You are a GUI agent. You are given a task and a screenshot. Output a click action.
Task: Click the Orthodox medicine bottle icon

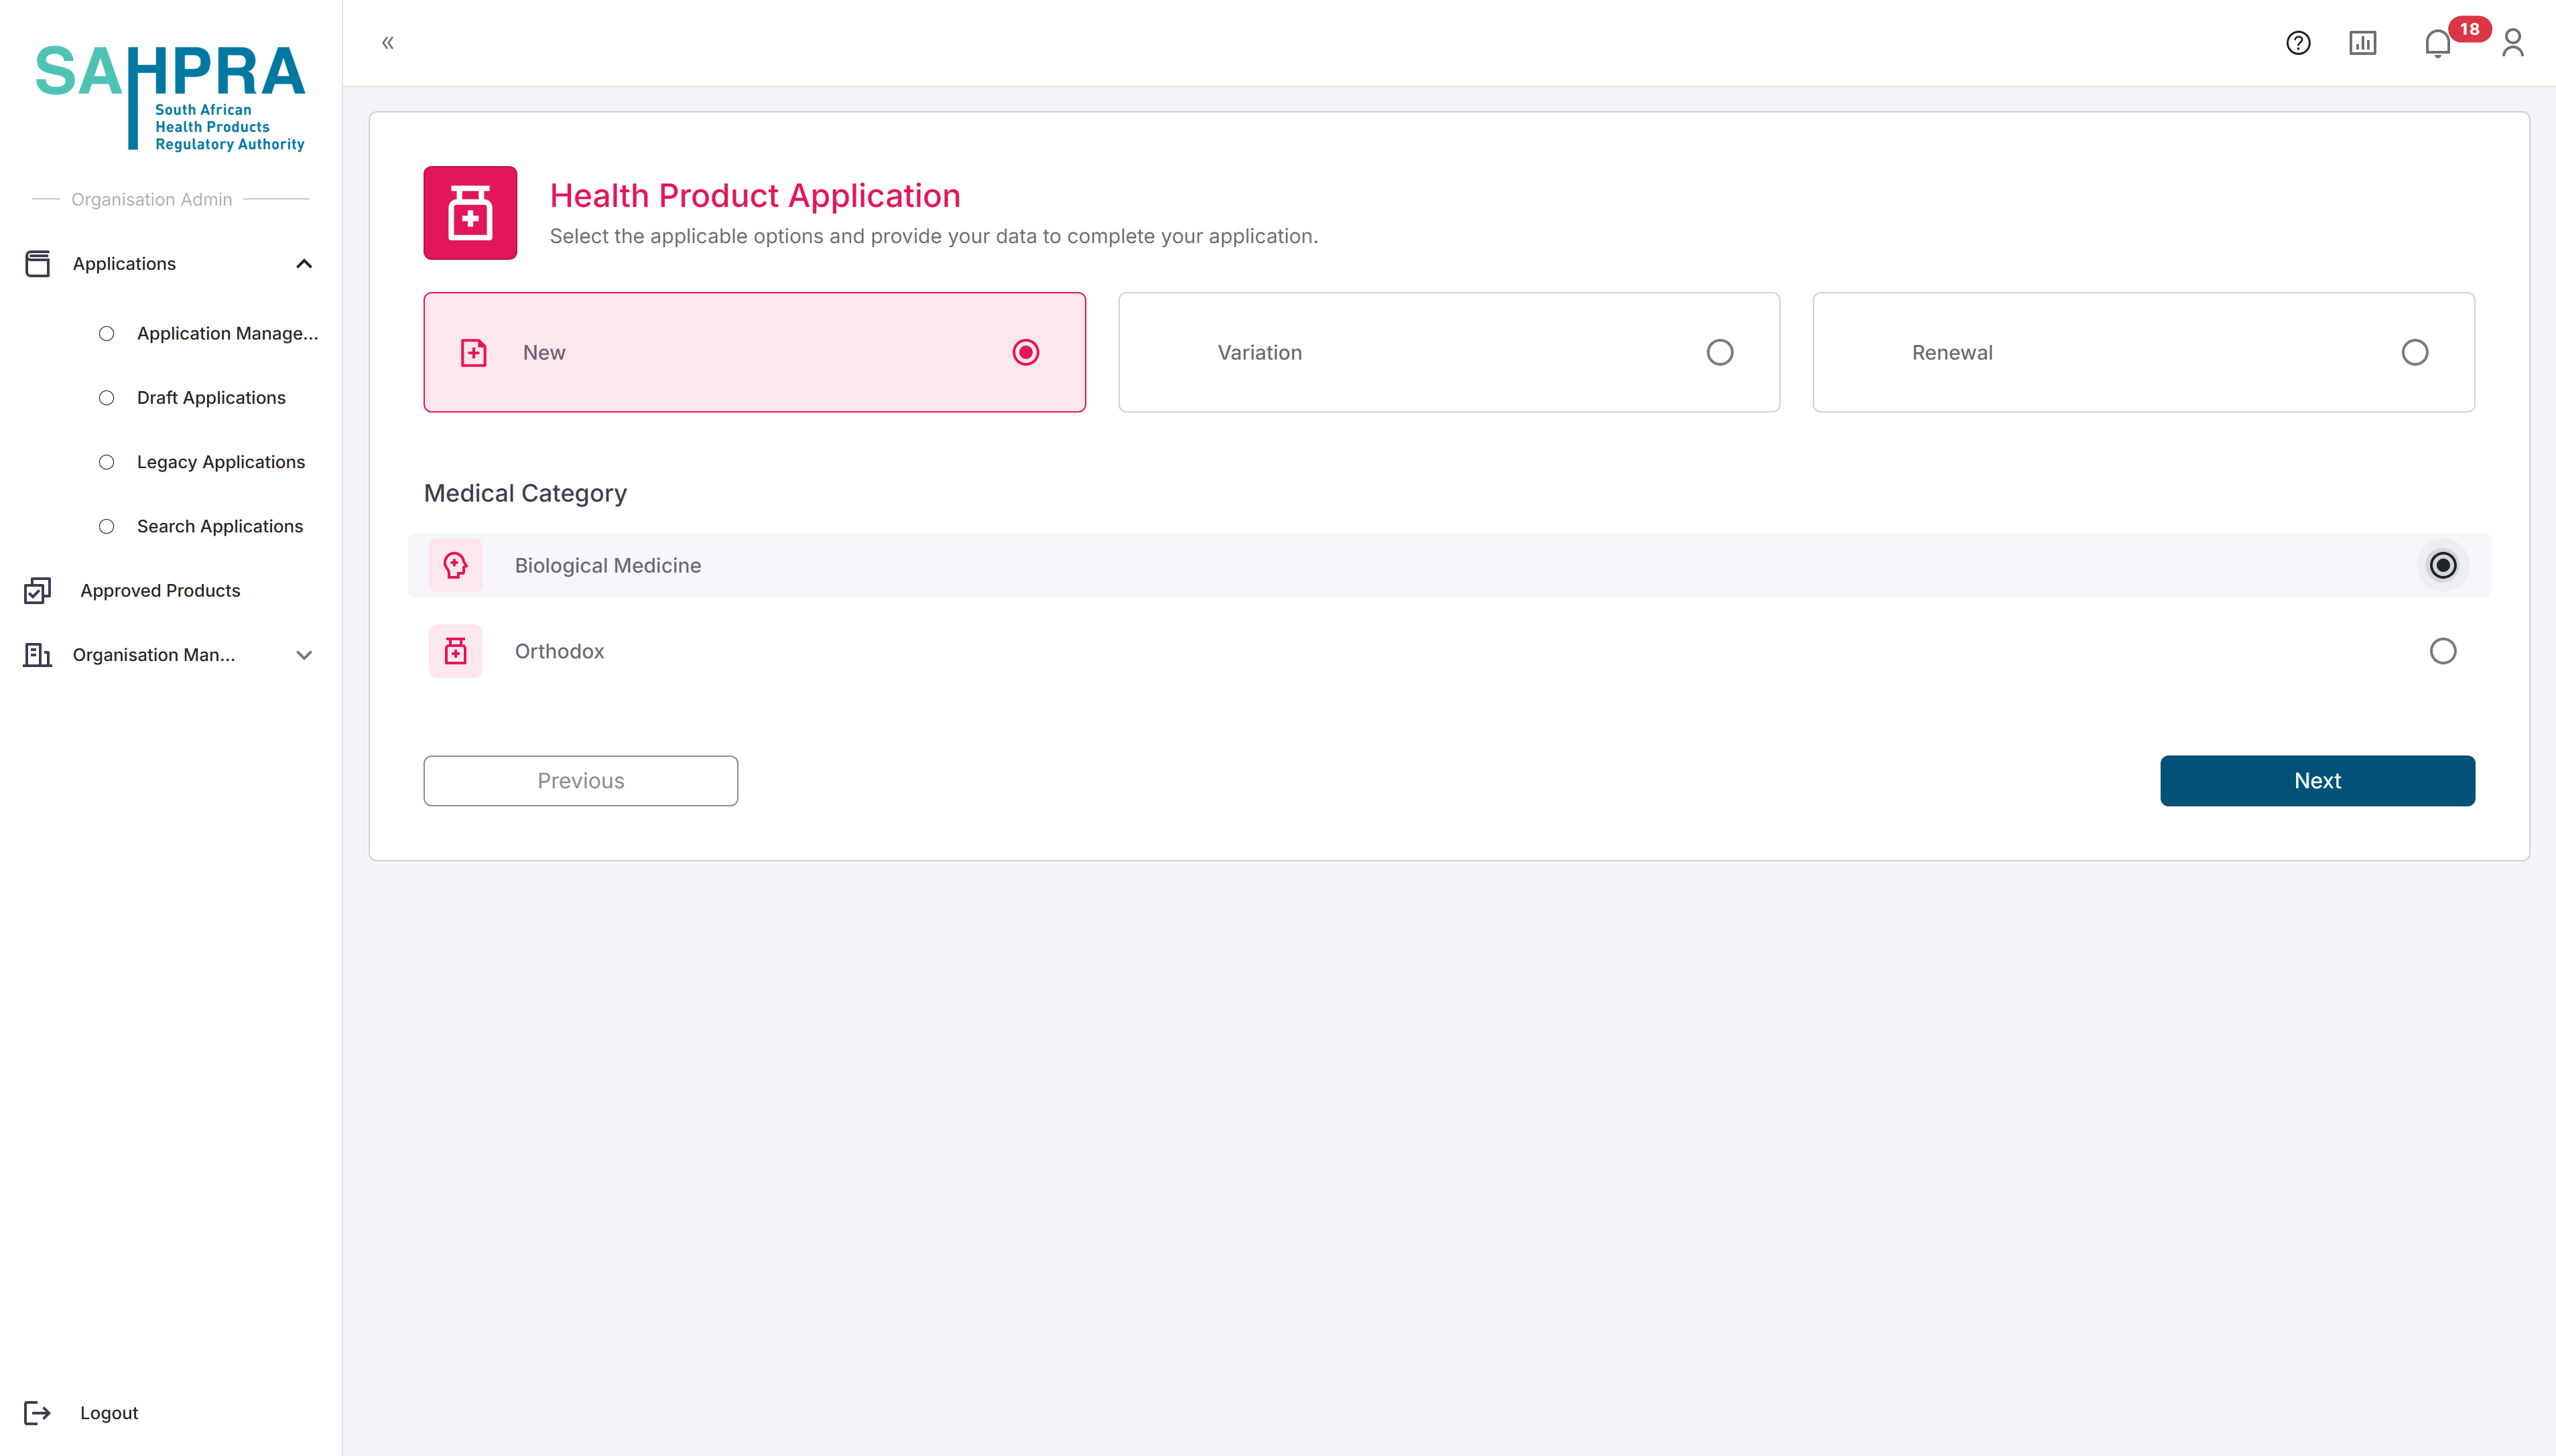[x=455, y=652]
